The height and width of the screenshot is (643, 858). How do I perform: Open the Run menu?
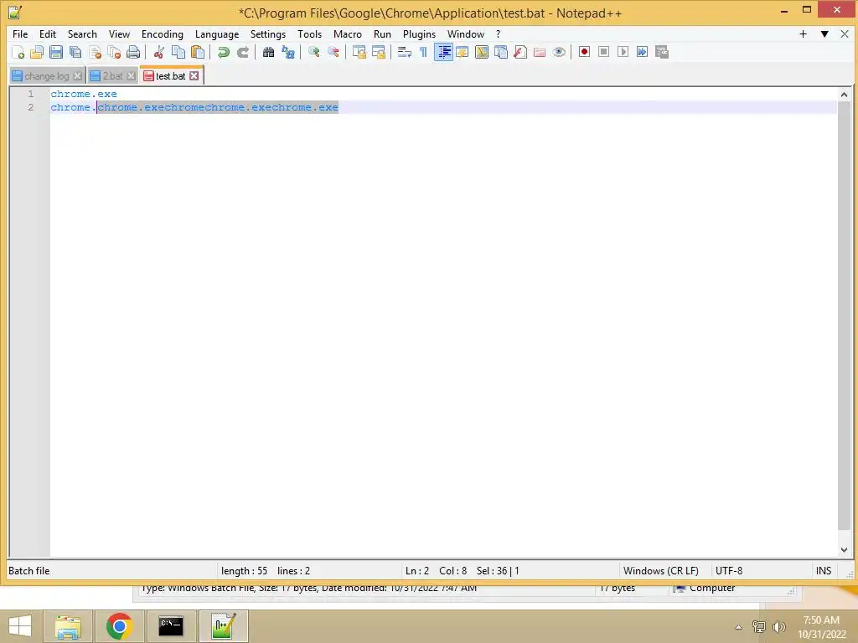382,33
